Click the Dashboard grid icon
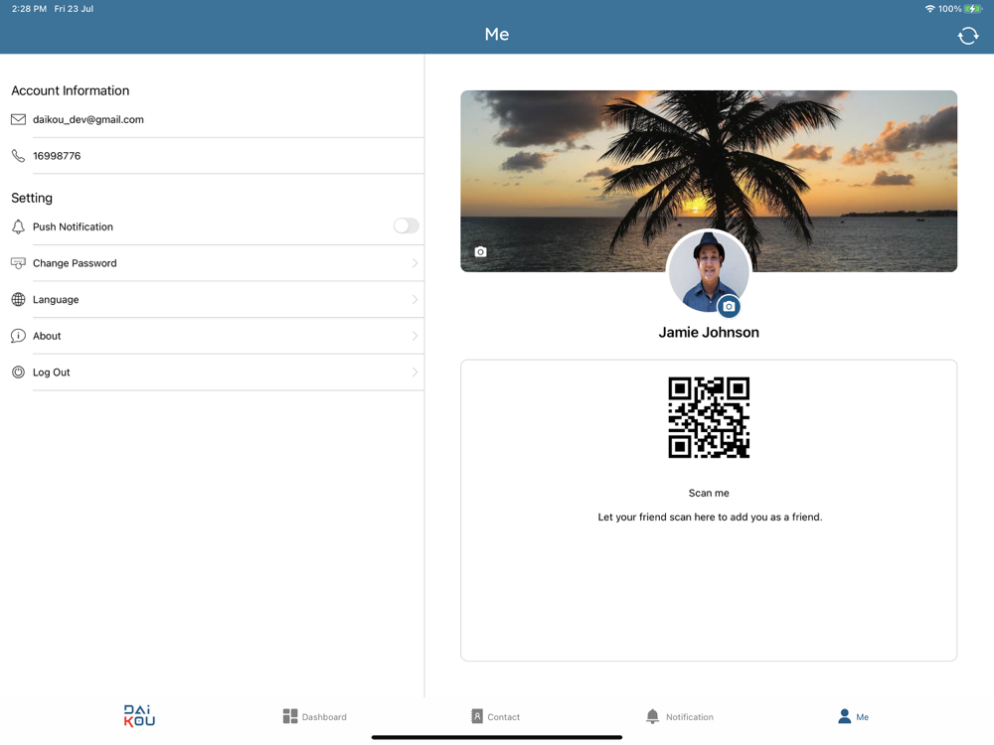The height and width of the screenshot is (745, 994). pos(290,716)
